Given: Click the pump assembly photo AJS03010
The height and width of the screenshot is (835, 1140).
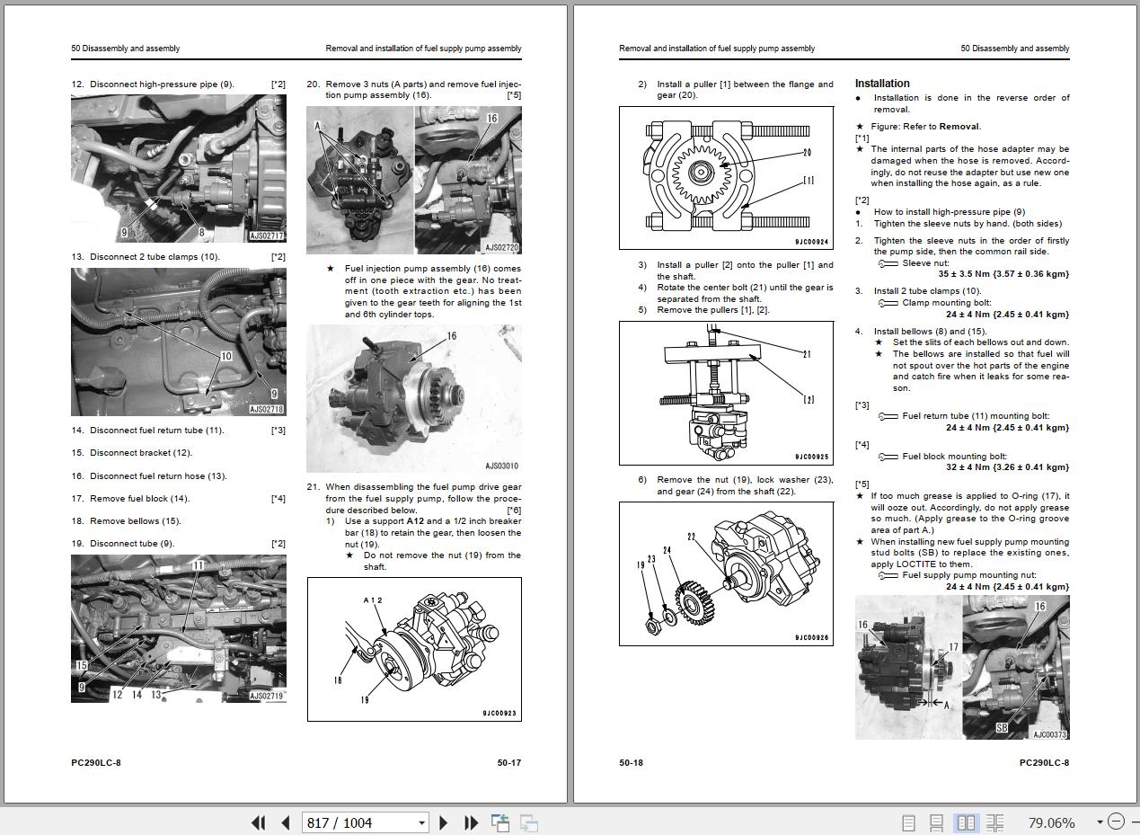Looking at the screenshot, I should click(414, 398).
